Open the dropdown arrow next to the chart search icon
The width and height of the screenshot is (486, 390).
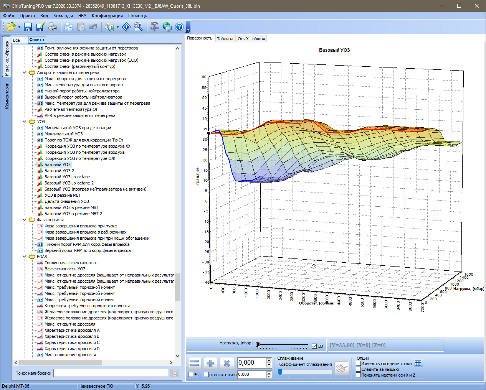coord(117,27)
